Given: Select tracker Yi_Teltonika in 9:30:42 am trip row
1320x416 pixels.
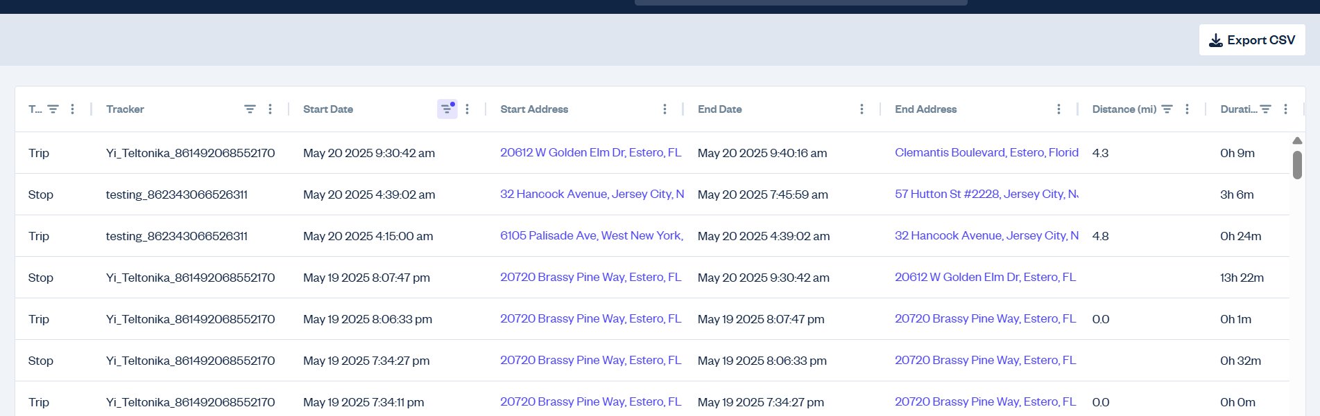Looking at the screenshot, I should (190, 153).
